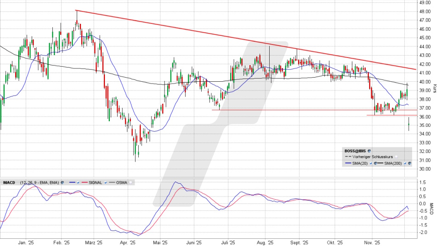Click the globe icon beside MACD parameters

tap(62, 182)
